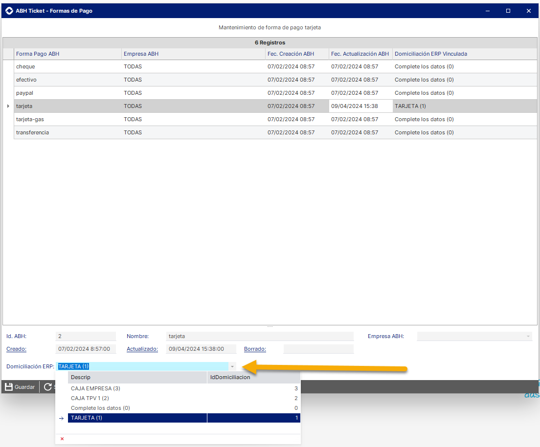Click the Borrado link label
540x447 pixels.
coord(255,349)
